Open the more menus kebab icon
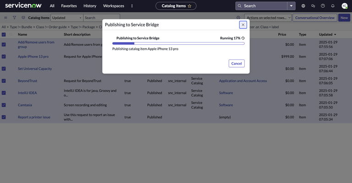The height and width of the screenshot is (183, 352). click(x=132, y=6)
